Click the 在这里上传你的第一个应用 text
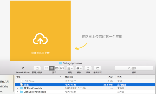Image resolution: width=156 pixels, height=94 pixels. [102, 37]
